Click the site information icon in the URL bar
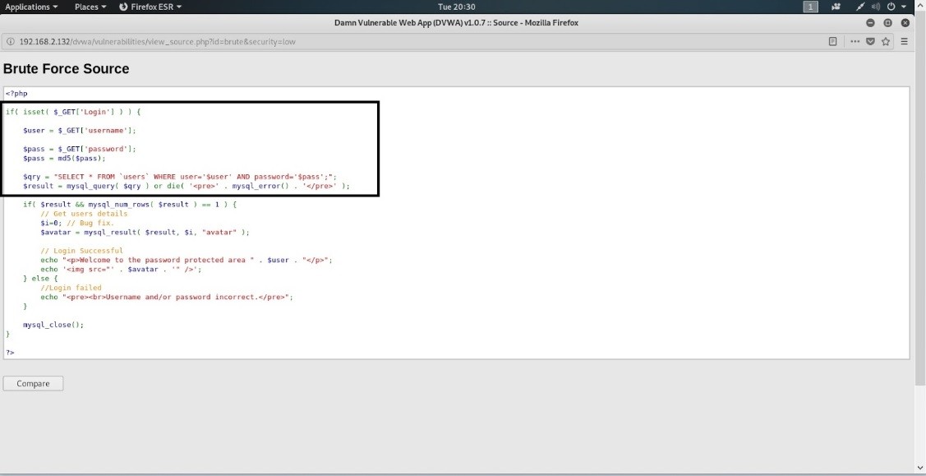This screenshot has height=476, width=926. (10, 42)
